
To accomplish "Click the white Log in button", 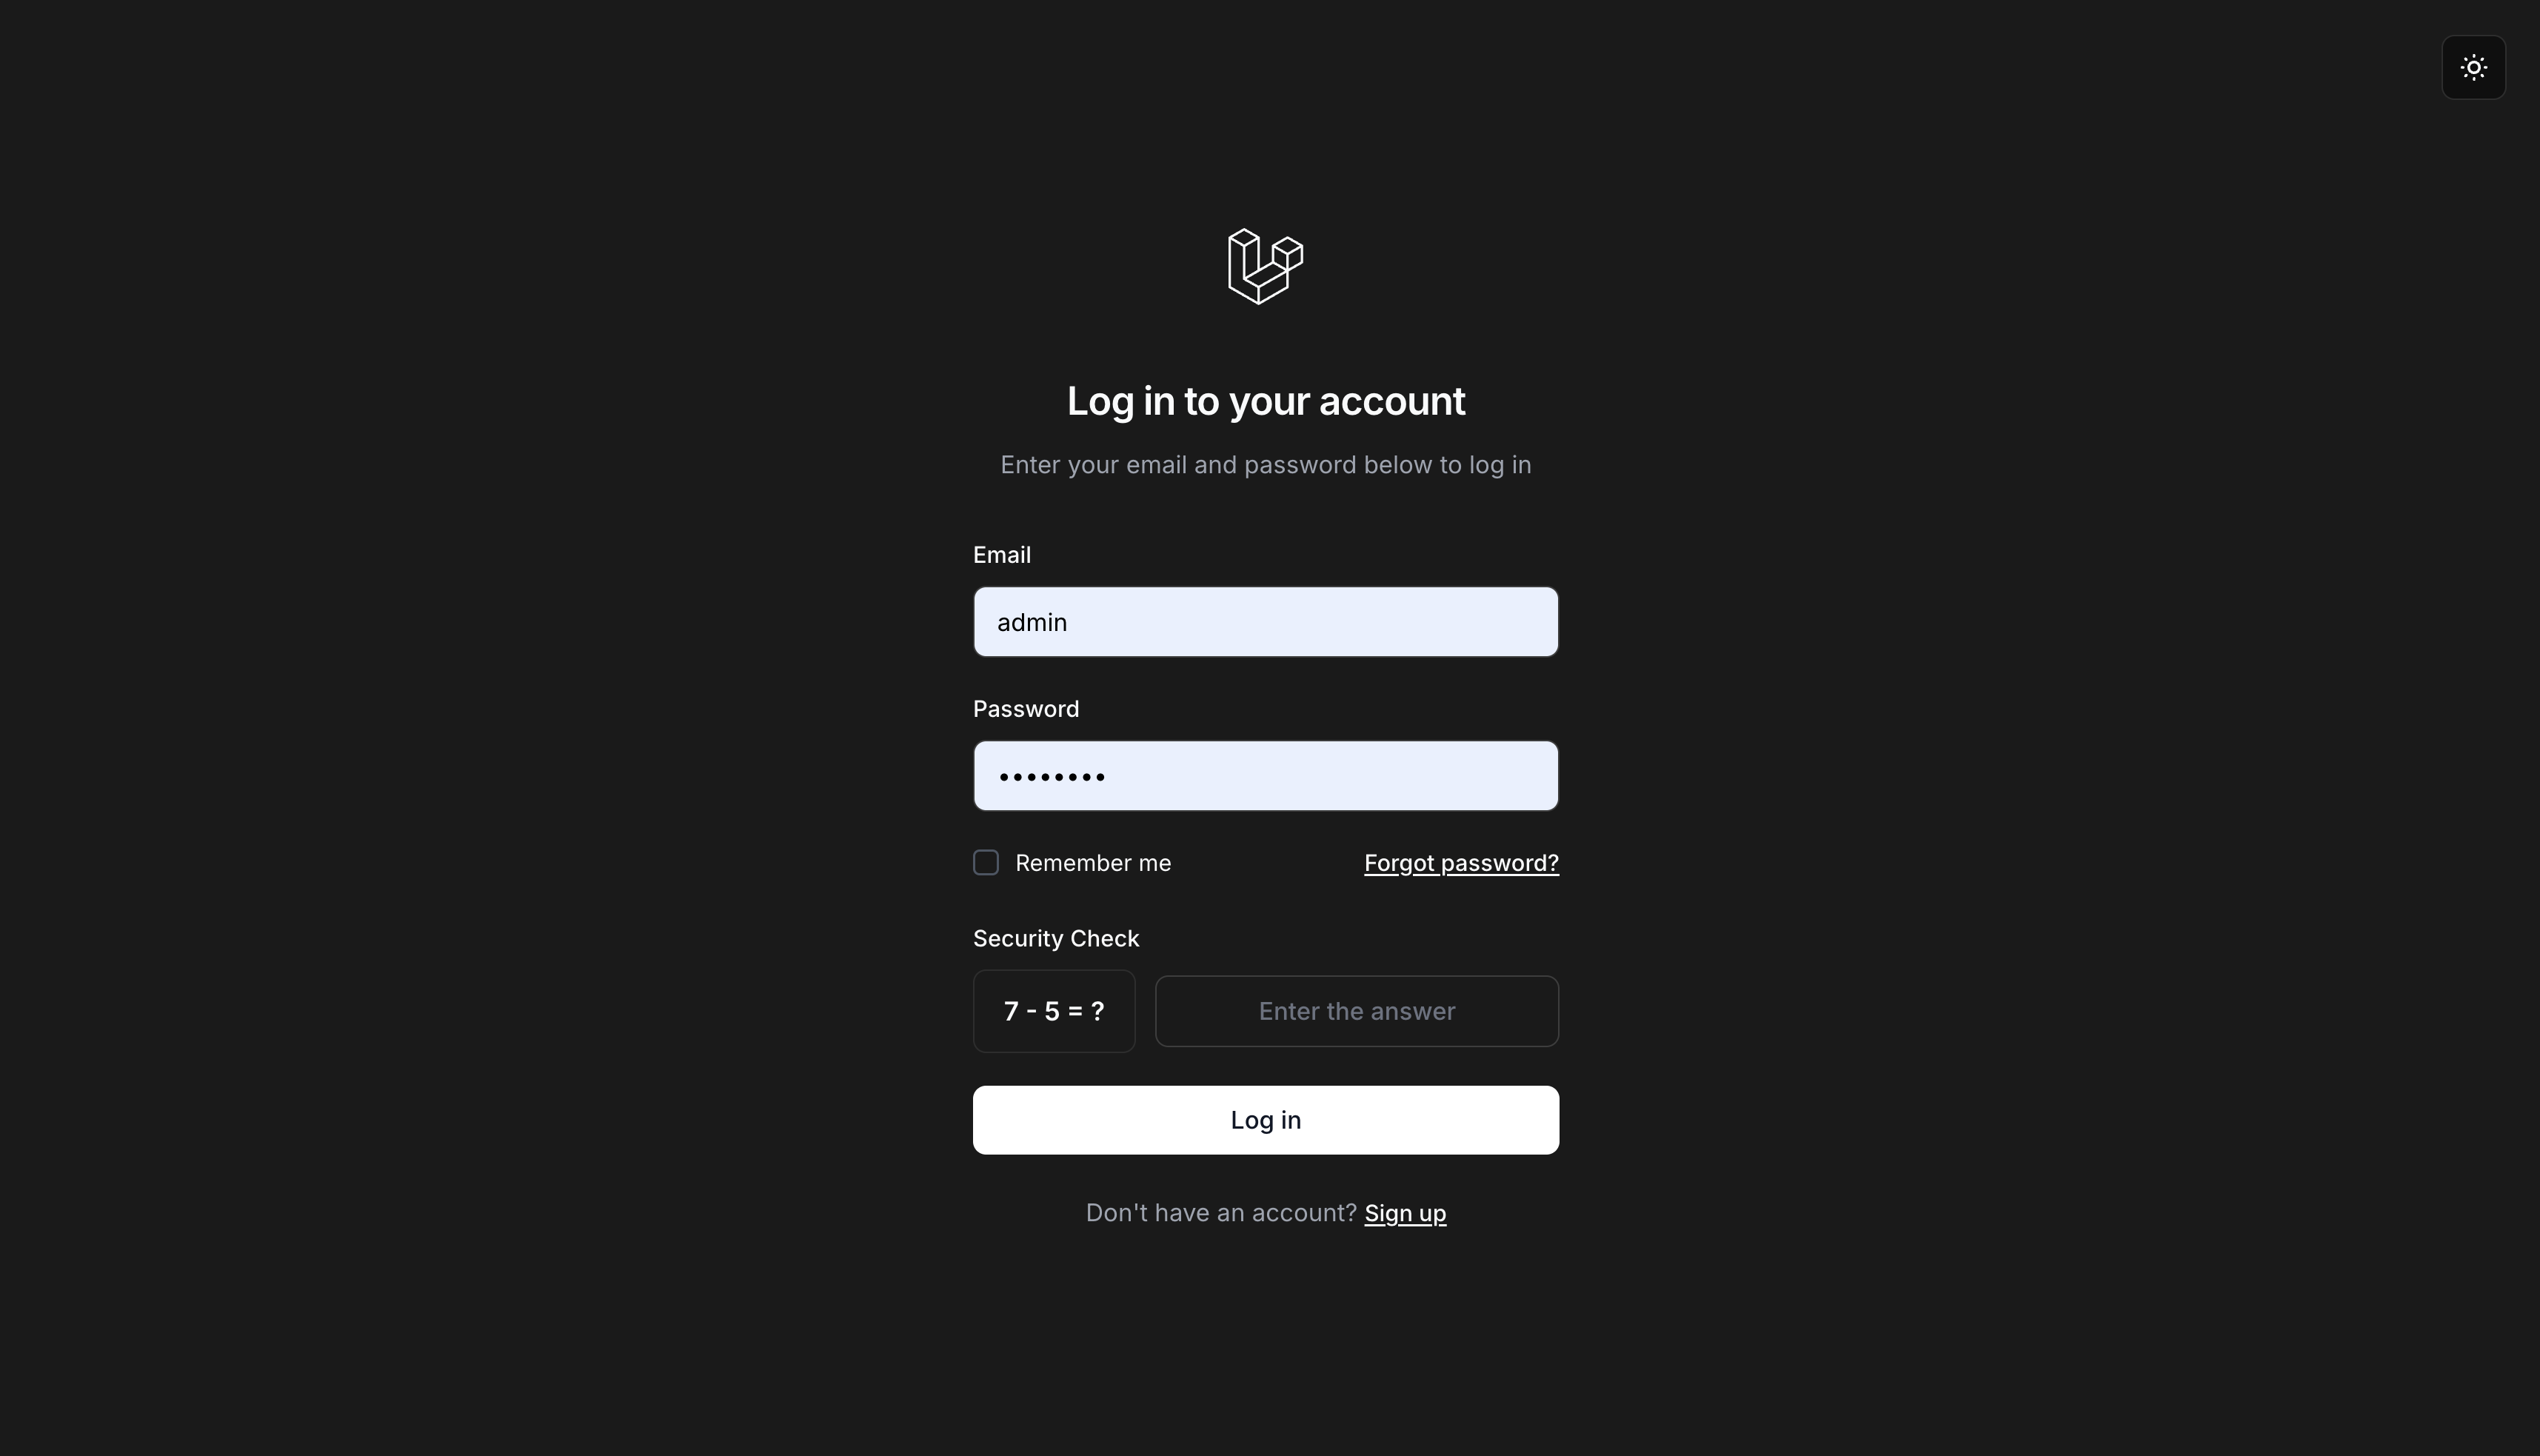I will click(1266, 1119).
